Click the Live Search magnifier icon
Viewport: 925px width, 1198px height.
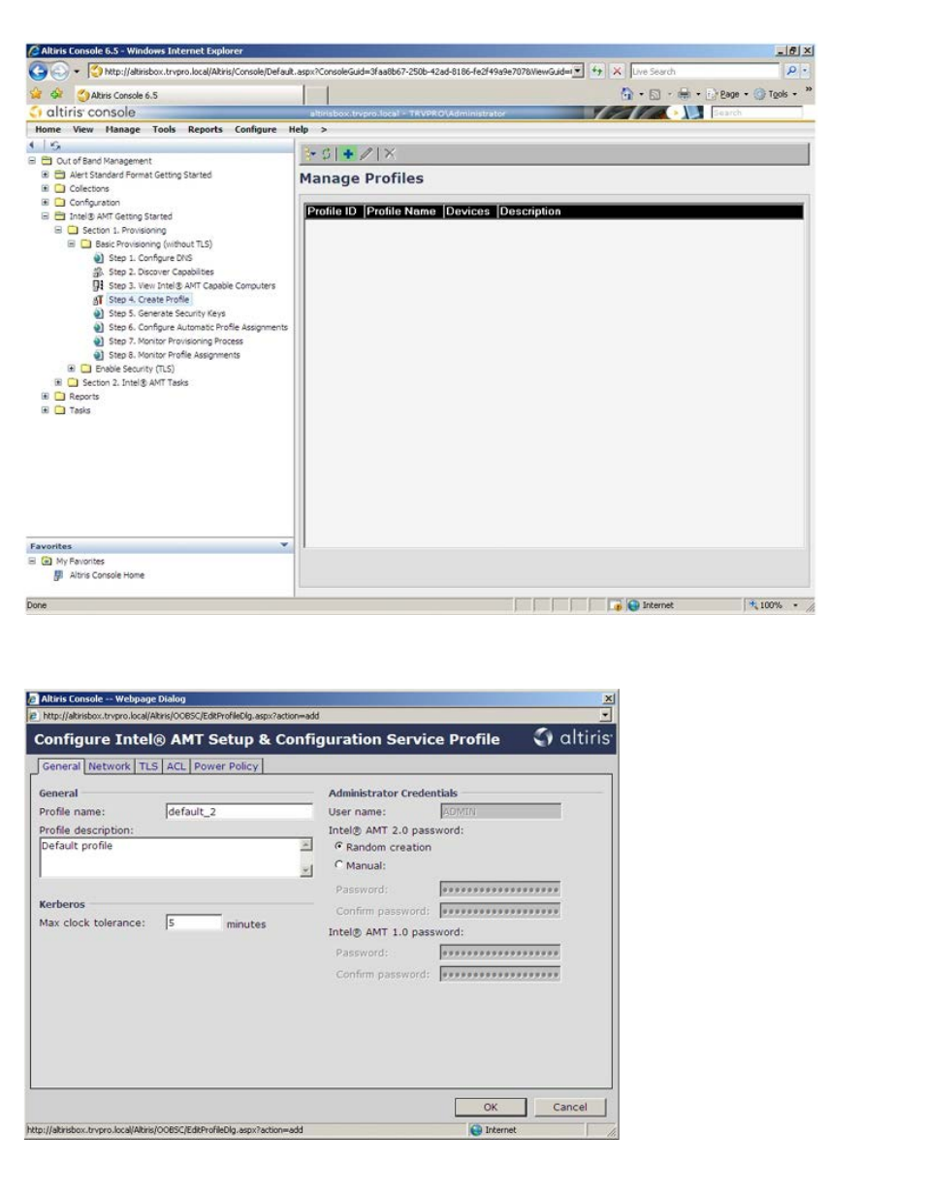click(791, 71)
